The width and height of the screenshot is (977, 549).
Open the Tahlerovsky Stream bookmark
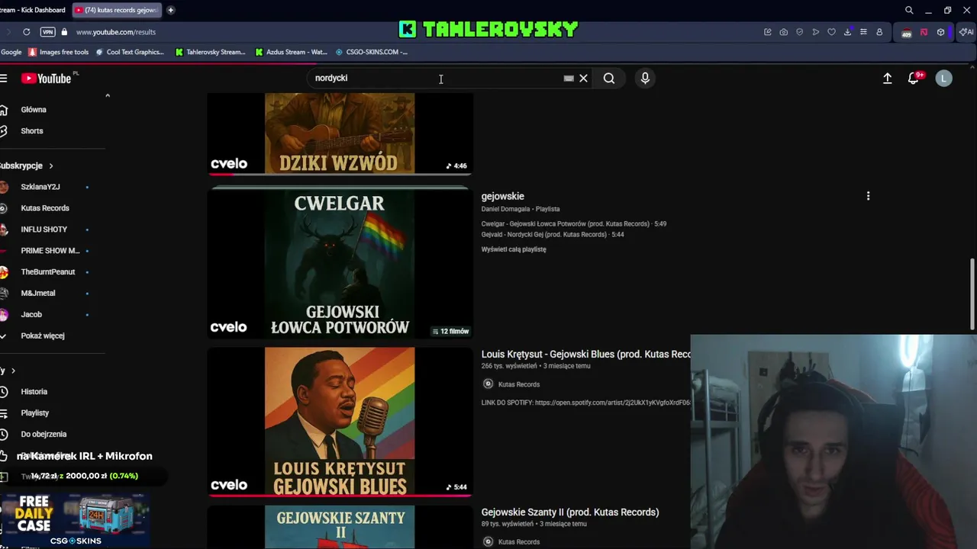[211, 52]
